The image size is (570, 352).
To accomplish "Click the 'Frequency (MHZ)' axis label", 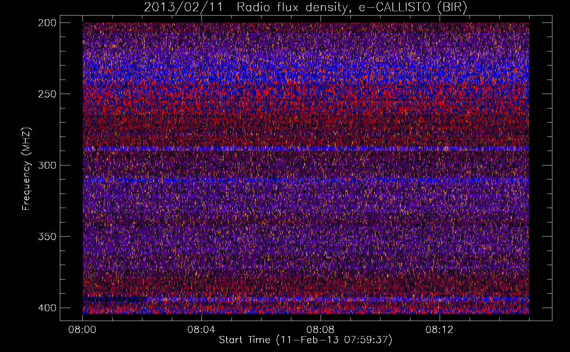I will tap(27, 169).
